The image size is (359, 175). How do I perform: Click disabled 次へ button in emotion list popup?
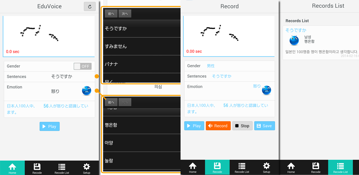[125, 102]
